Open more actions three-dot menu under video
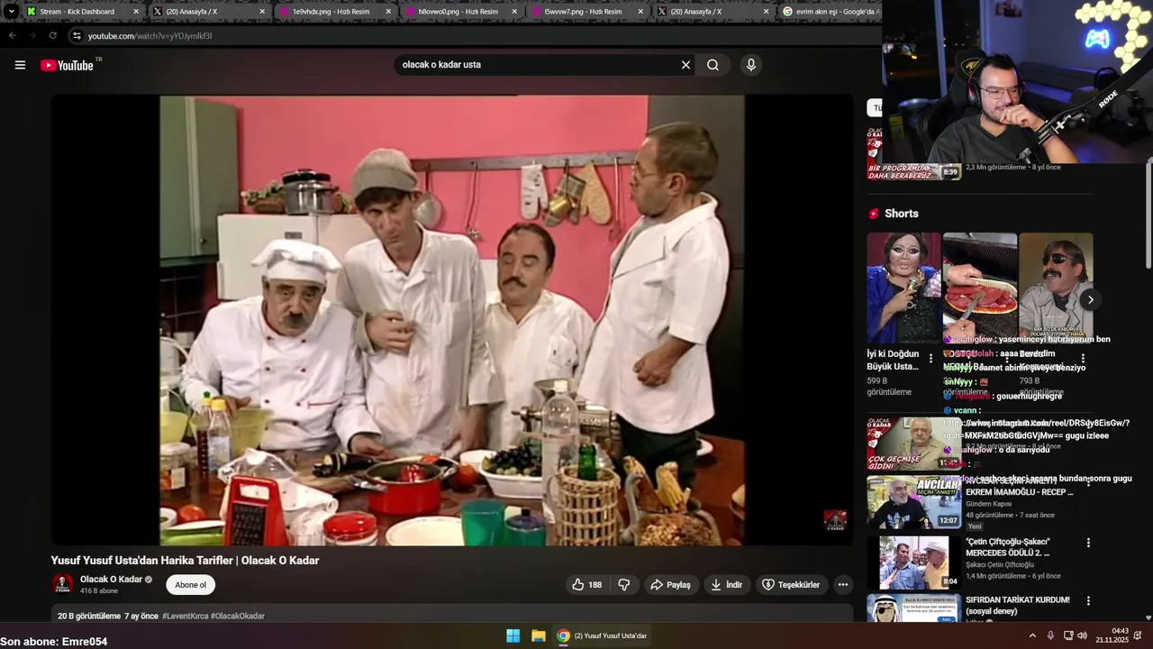 [842, 585]
